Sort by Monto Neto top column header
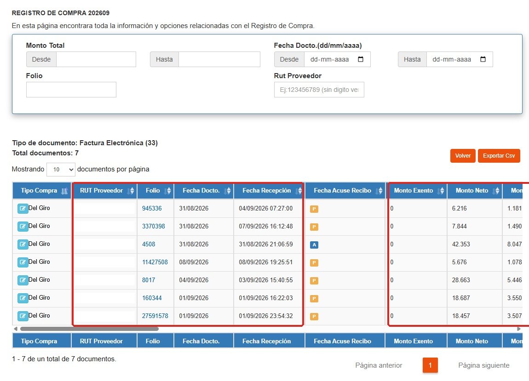 tap(475, 190)
